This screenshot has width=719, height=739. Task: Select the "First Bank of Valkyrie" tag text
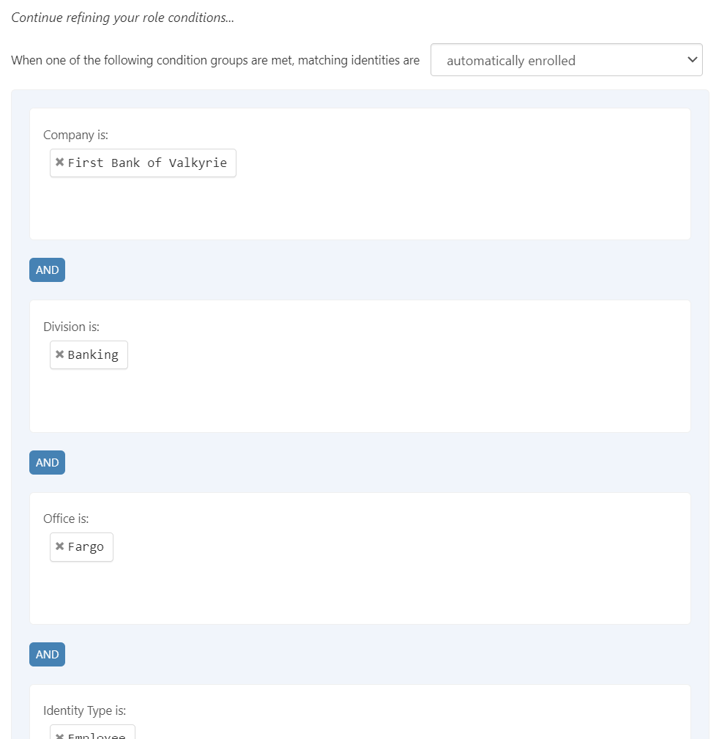[x=147, y=163]
